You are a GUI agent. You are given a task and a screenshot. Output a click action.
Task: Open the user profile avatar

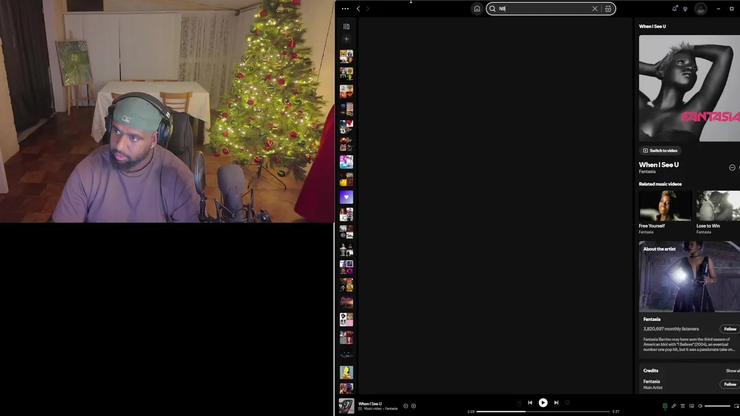pos(701,9)
